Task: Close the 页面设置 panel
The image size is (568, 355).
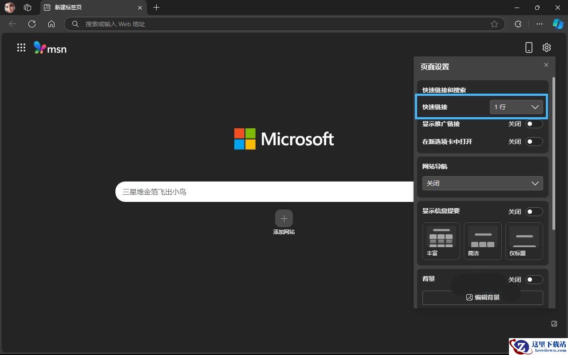Action: click(546, 65)
